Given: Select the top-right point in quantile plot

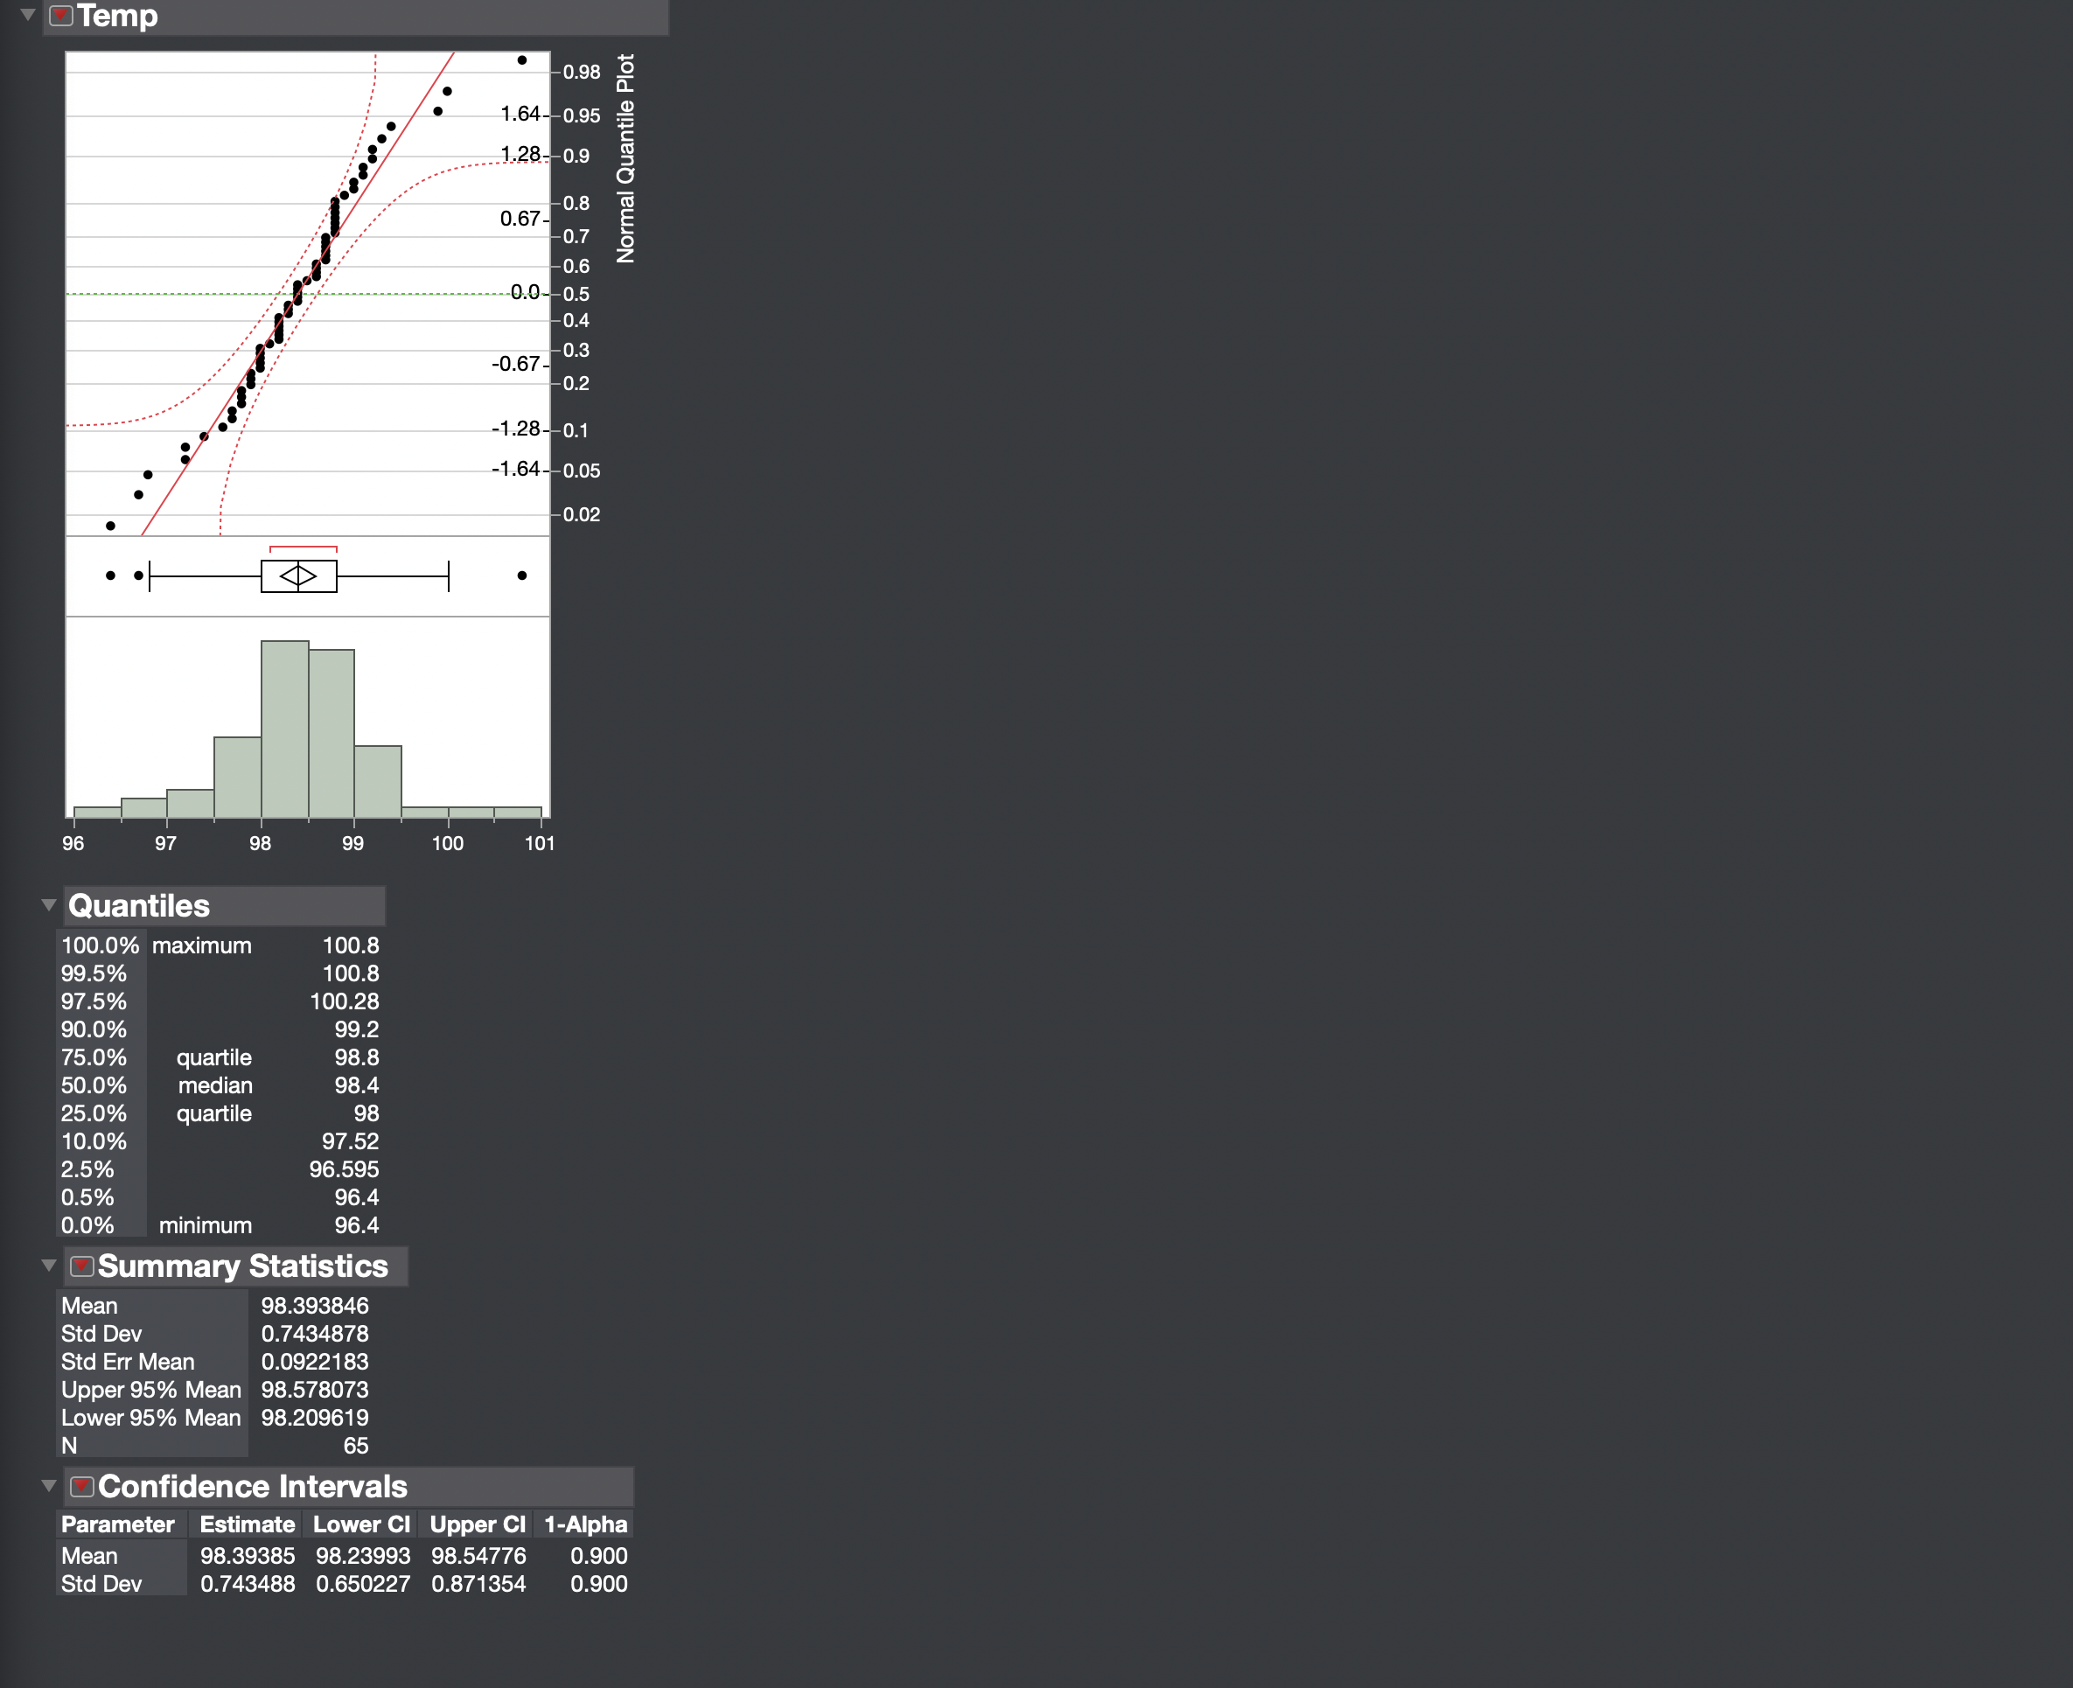Looking at the screenshot, I should pyautogui.click(x=522, y=60).
